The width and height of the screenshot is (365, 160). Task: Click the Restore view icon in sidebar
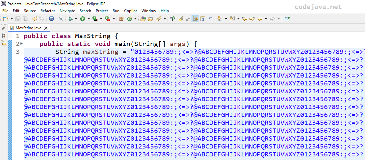coord(4,29)
